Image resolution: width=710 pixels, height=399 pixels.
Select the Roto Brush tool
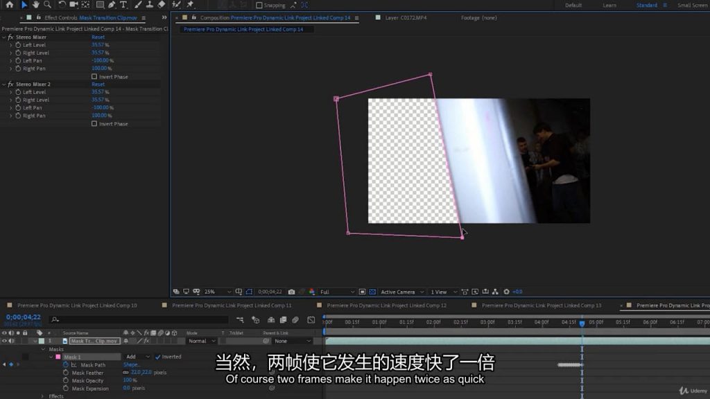[176, 5]
